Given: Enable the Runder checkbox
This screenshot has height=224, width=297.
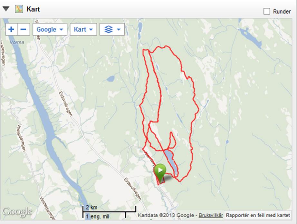Looking at the screenshot, I should [x=267, y=11].
